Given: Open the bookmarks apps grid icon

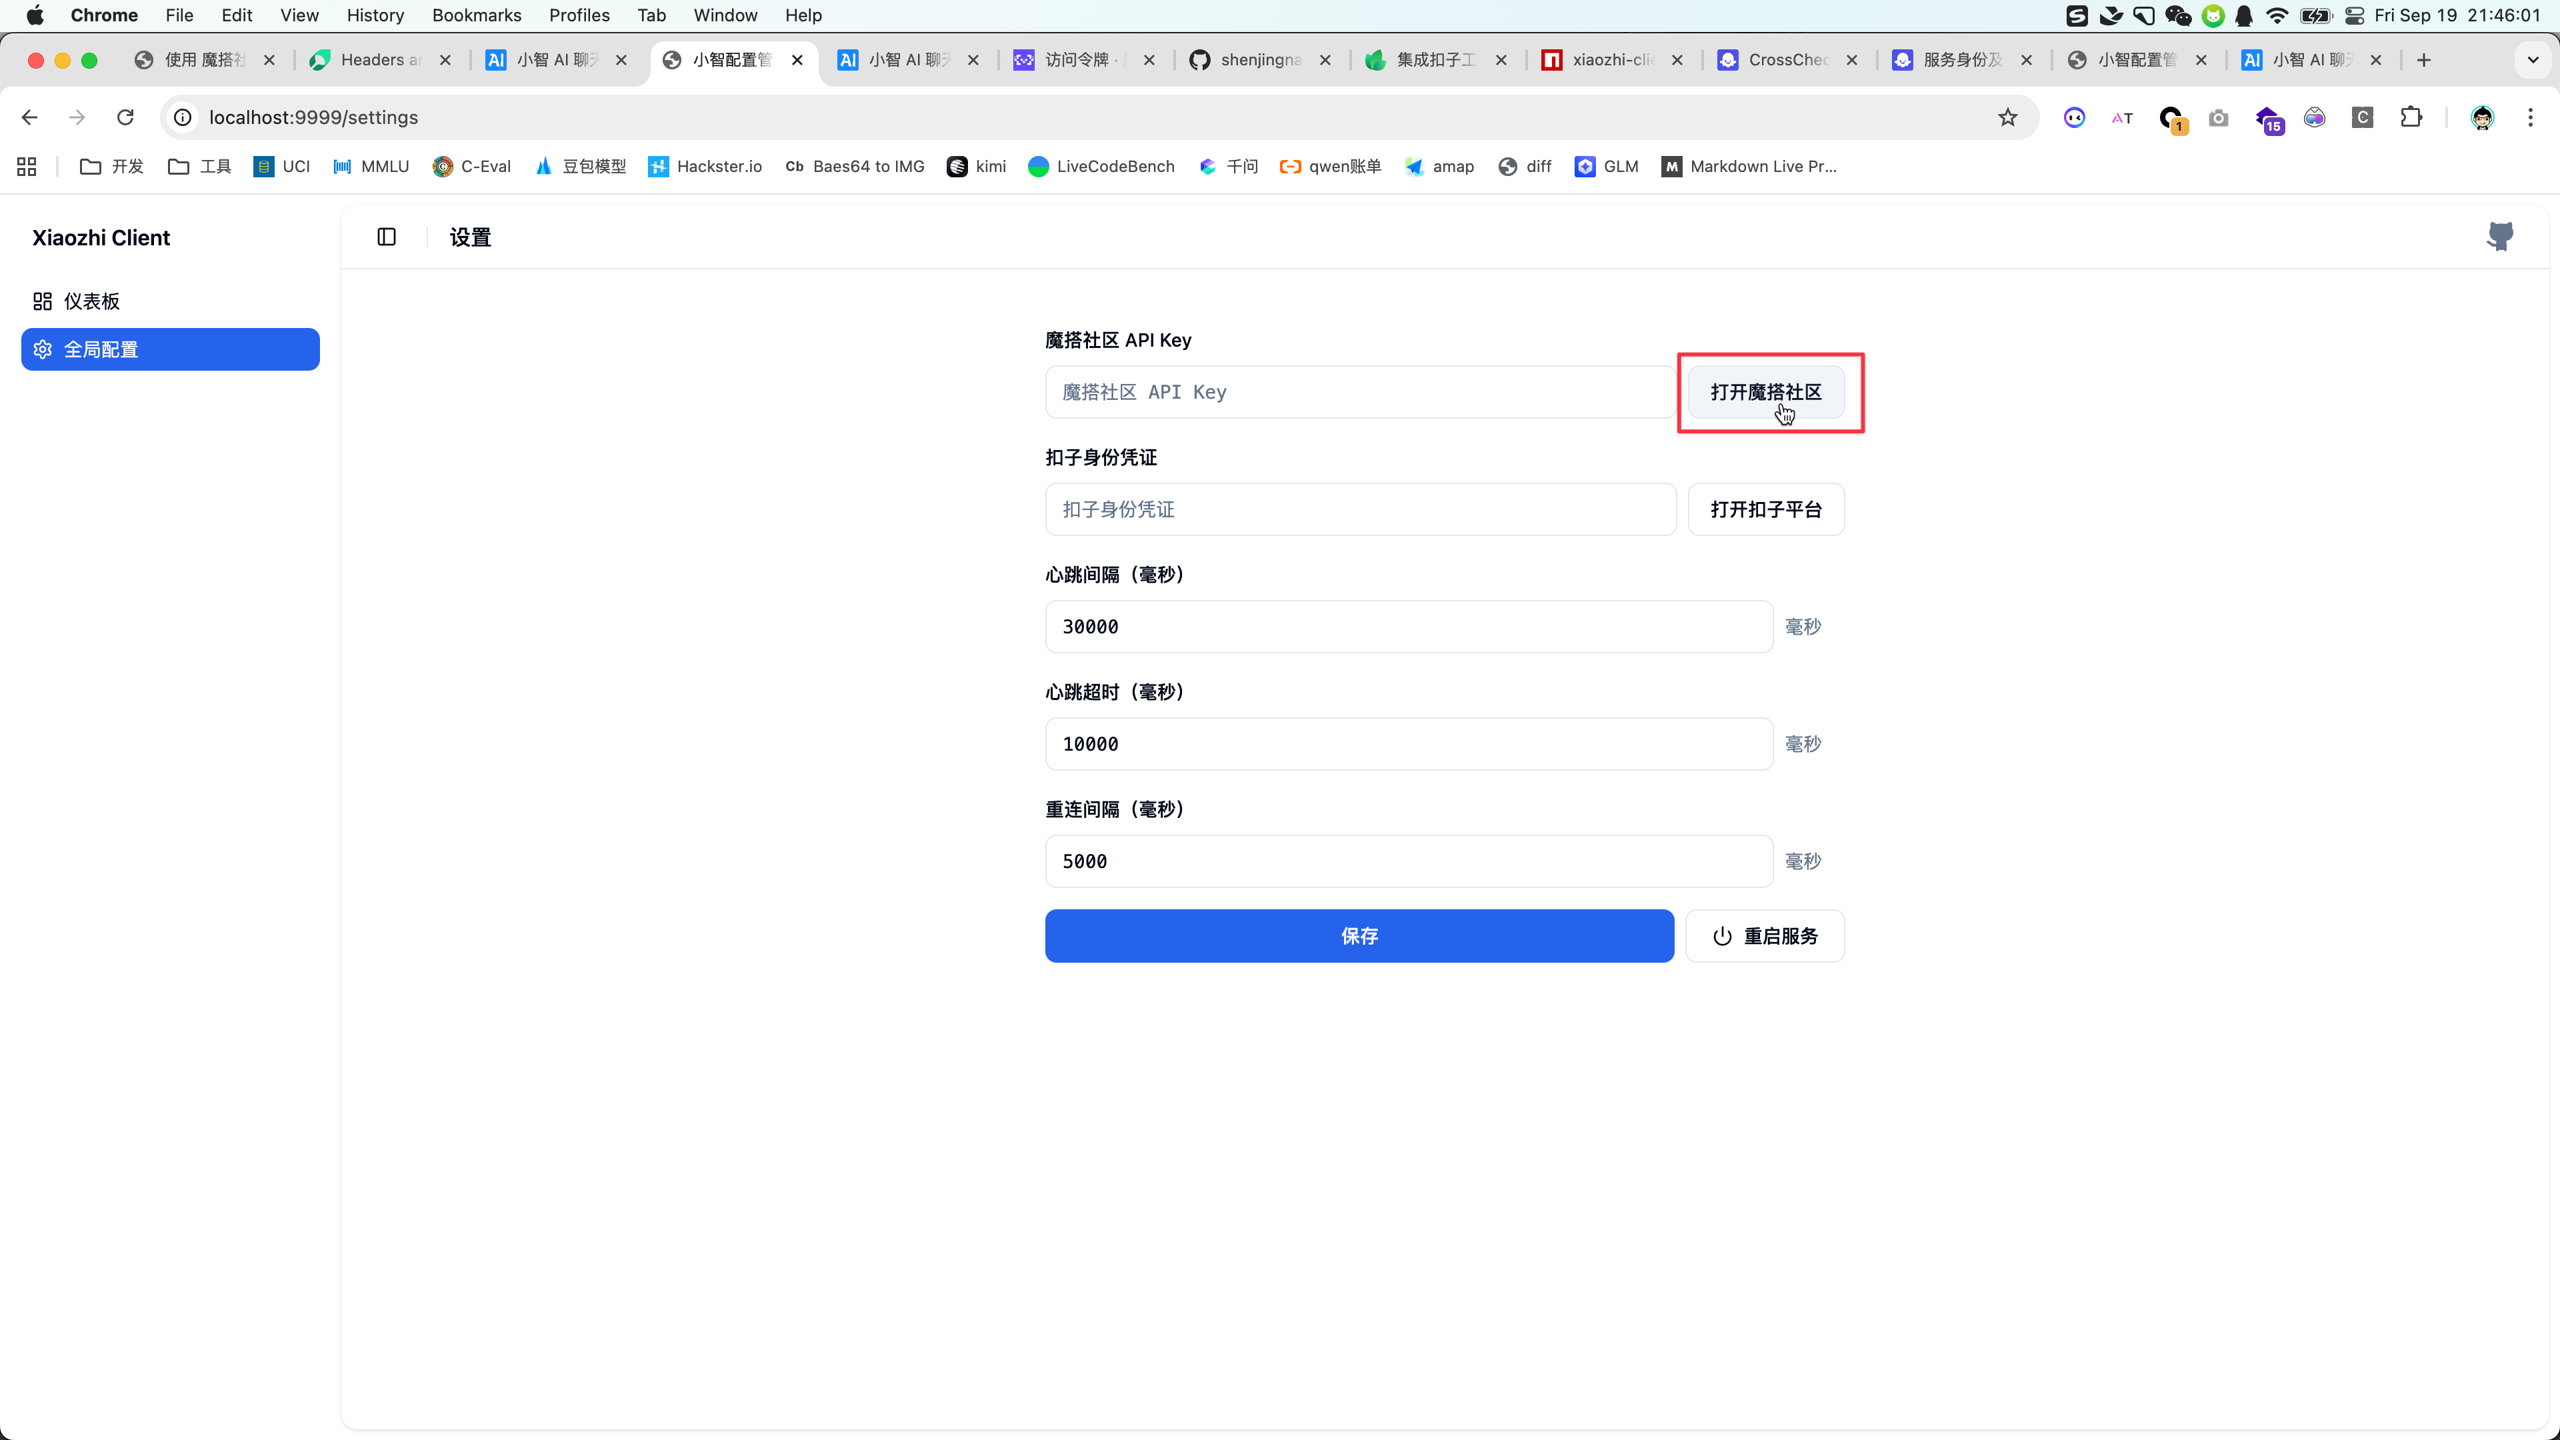Looking at the screenshot, I should (x=27, y=166).
